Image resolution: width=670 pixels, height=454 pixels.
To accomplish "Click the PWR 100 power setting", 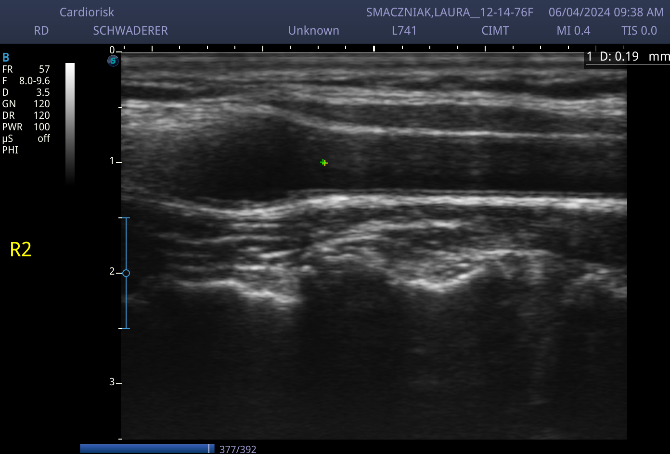I will tap(26, 127).
